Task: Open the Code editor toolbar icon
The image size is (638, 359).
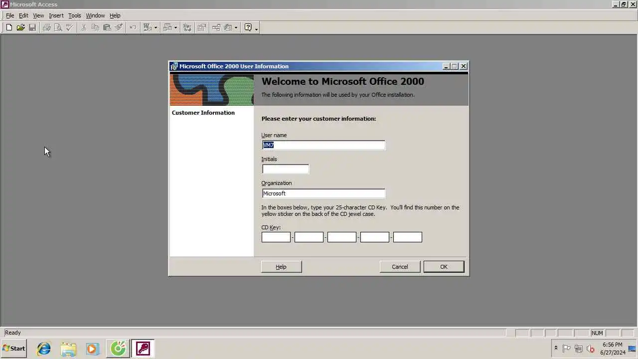Action: (x=187, y=27)
